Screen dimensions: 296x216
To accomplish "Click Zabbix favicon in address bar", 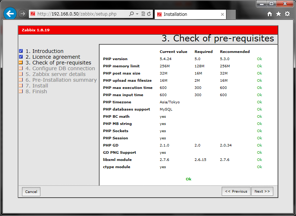I will (33, 14).
